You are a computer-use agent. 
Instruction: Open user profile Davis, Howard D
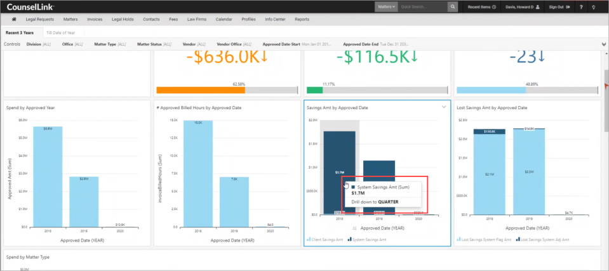523,7
